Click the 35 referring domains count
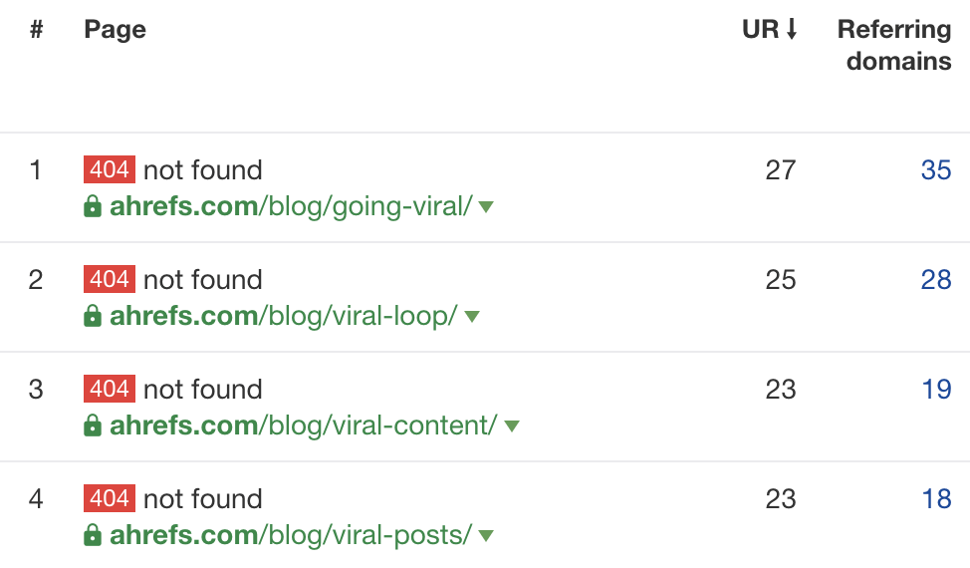 click(935, 170)
